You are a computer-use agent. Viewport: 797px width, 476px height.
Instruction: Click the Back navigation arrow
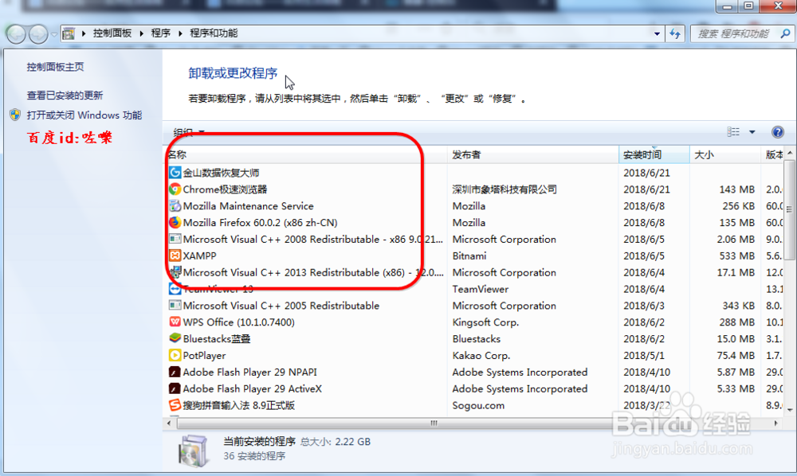coord(16,34)
